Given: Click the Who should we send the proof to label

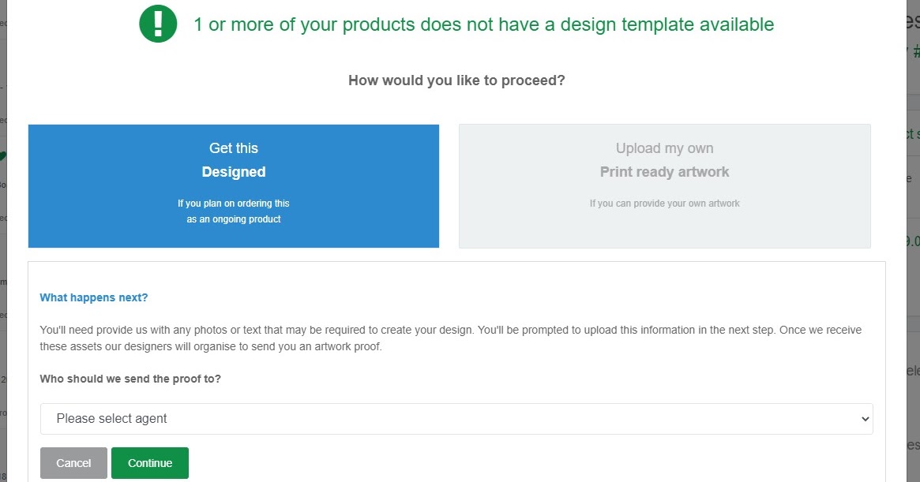Looking at the screenshot, I should (x=130, y=379).
